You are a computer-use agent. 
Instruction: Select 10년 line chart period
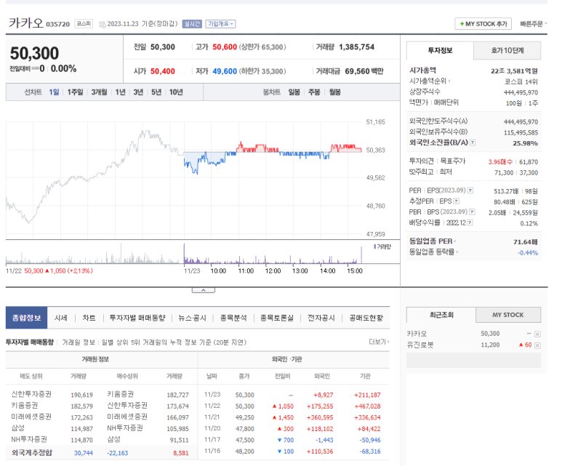pos(176,92)
